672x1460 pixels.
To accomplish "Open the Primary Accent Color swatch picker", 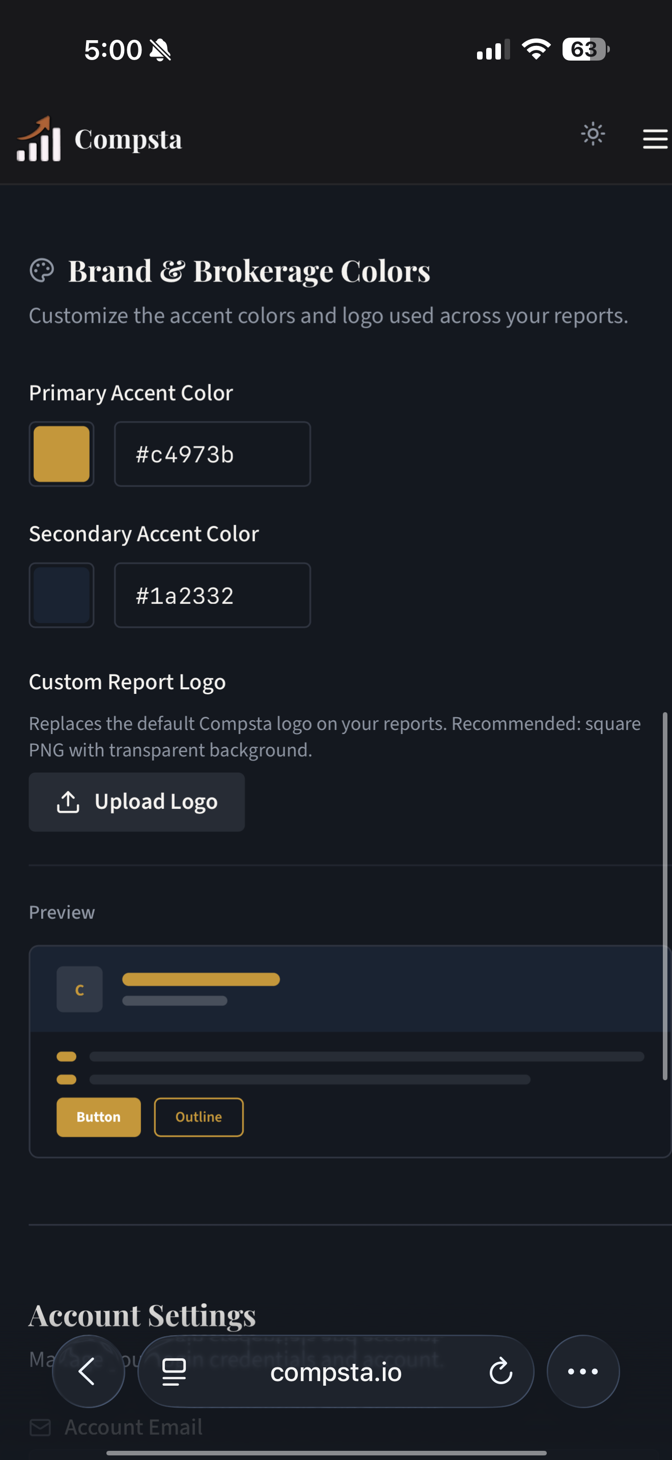I will 61,454.
